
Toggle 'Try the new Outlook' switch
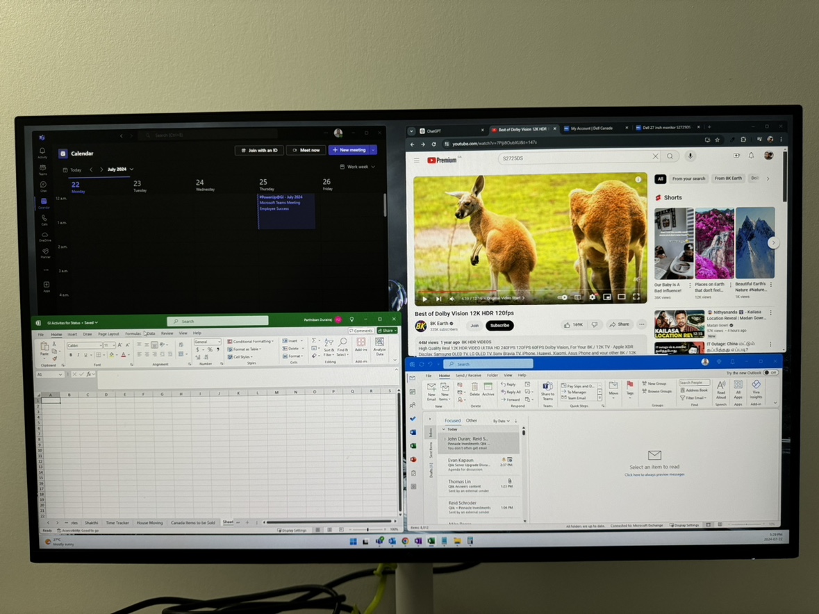pos(770,373)
